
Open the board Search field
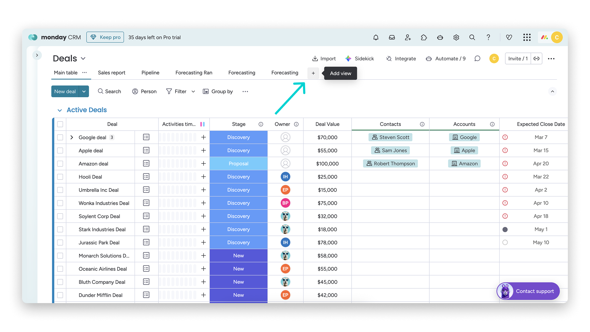click(109, 91)
